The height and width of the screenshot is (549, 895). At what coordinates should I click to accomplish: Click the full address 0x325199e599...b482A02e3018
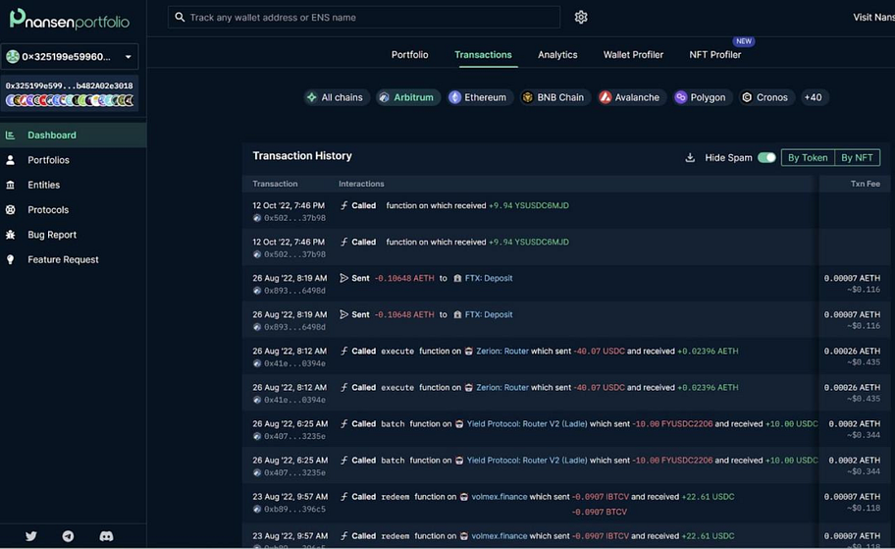[69, 85]
